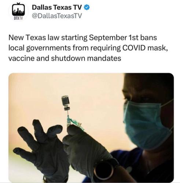The height and width of the screenshot is (183, 180).
Task: Click the blue verified checkmark badge
Action: coord(87,7)
